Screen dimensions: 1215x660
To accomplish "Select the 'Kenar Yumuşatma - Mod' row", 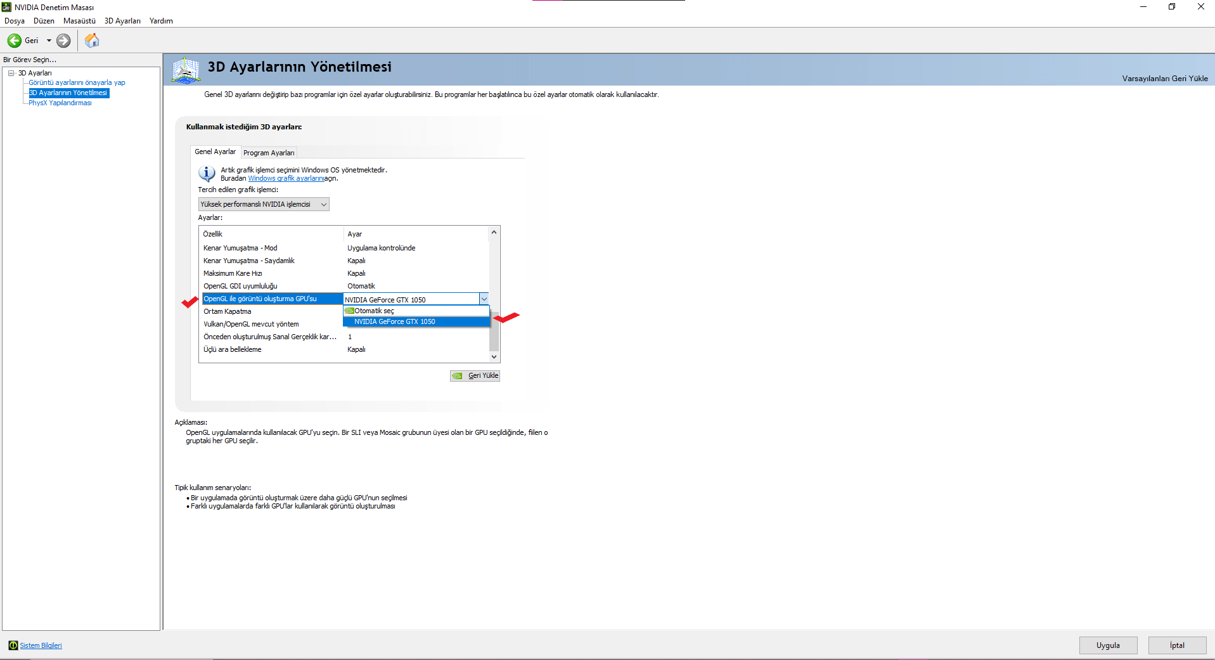I will pos(344,248).
